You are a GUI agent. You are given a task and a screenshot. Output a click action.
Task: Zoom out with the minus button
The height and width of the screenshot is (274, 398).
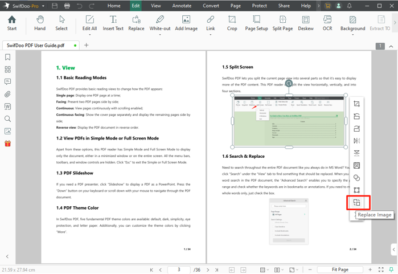tap(310, 269)
